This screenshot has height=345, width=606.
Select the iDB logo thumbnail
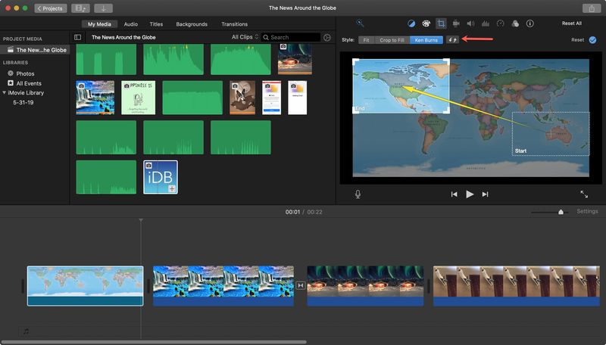click(161, 177)
